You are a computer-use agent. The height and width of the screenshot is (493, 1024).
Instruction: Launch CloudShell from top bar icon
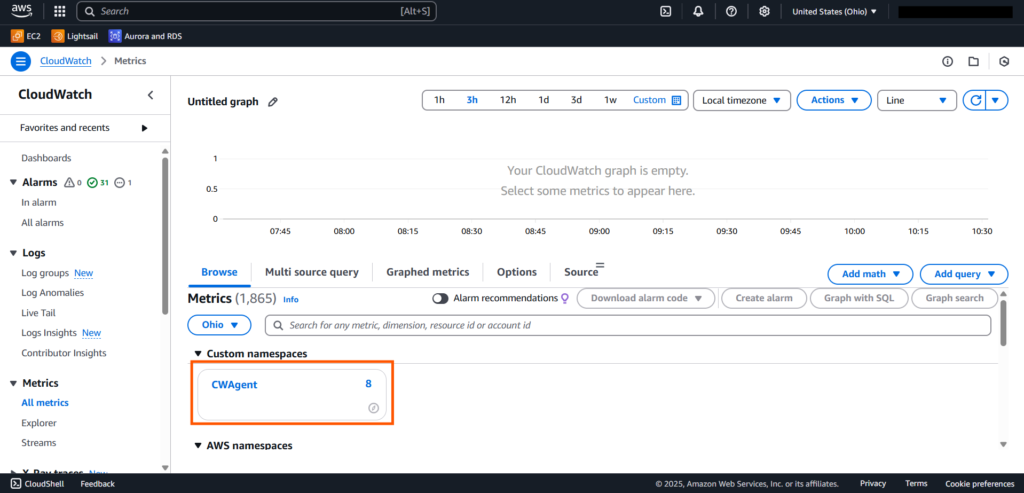click(x=666, y=11)
